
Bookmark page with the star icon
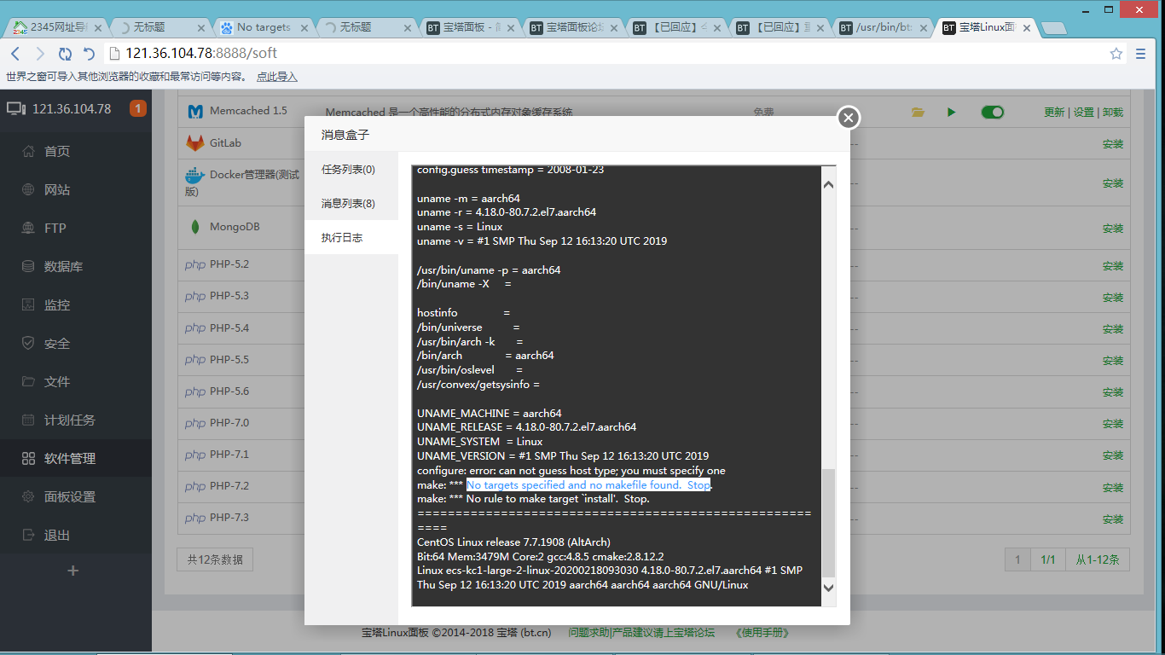(x=1116, y=54)
